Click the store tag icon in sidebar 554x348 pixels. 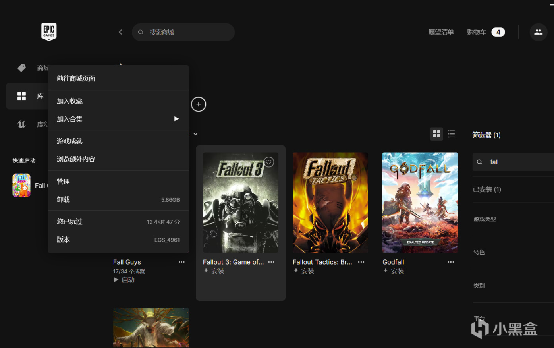pyautogui.click(x=22, y=68)
